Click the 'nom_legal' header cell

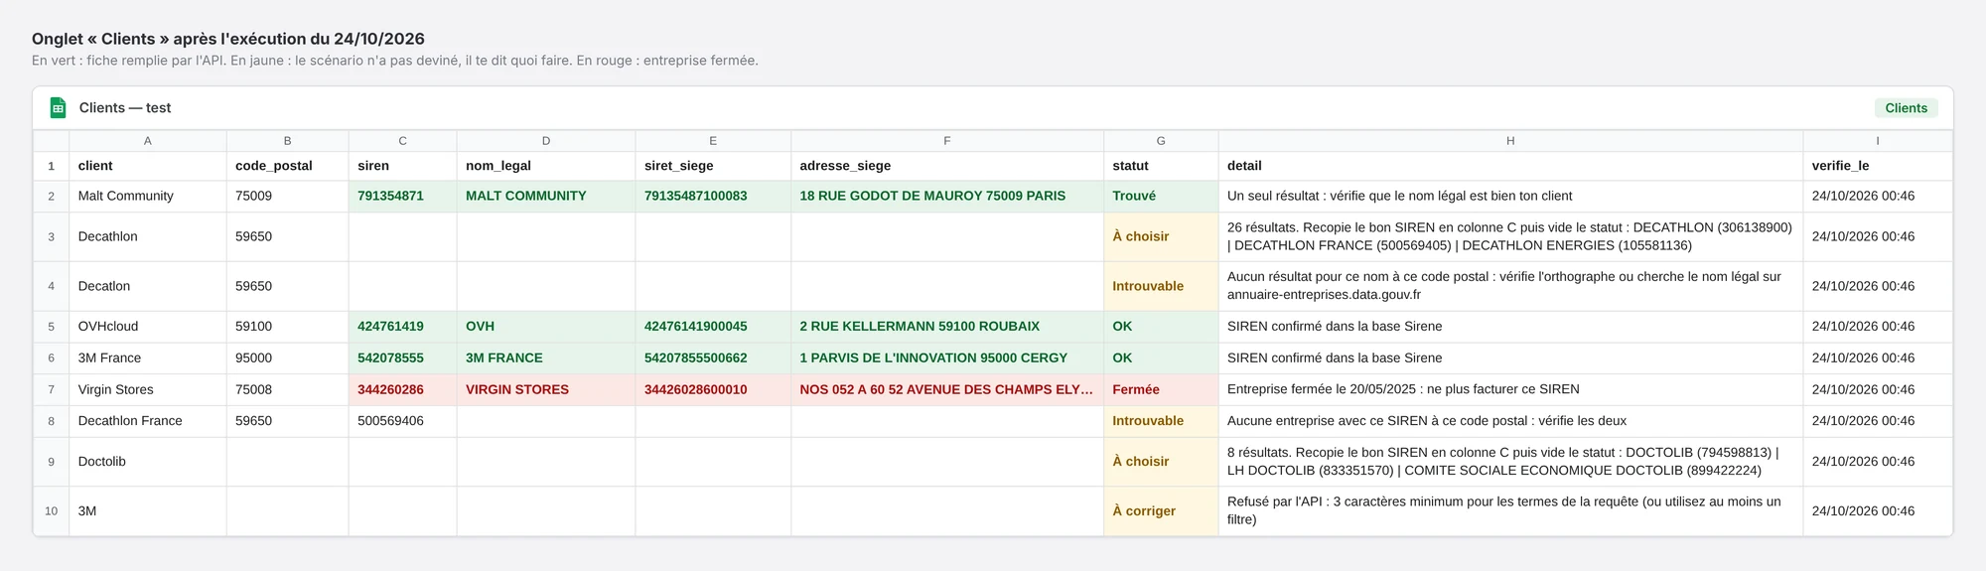click(x=545, y=166)
